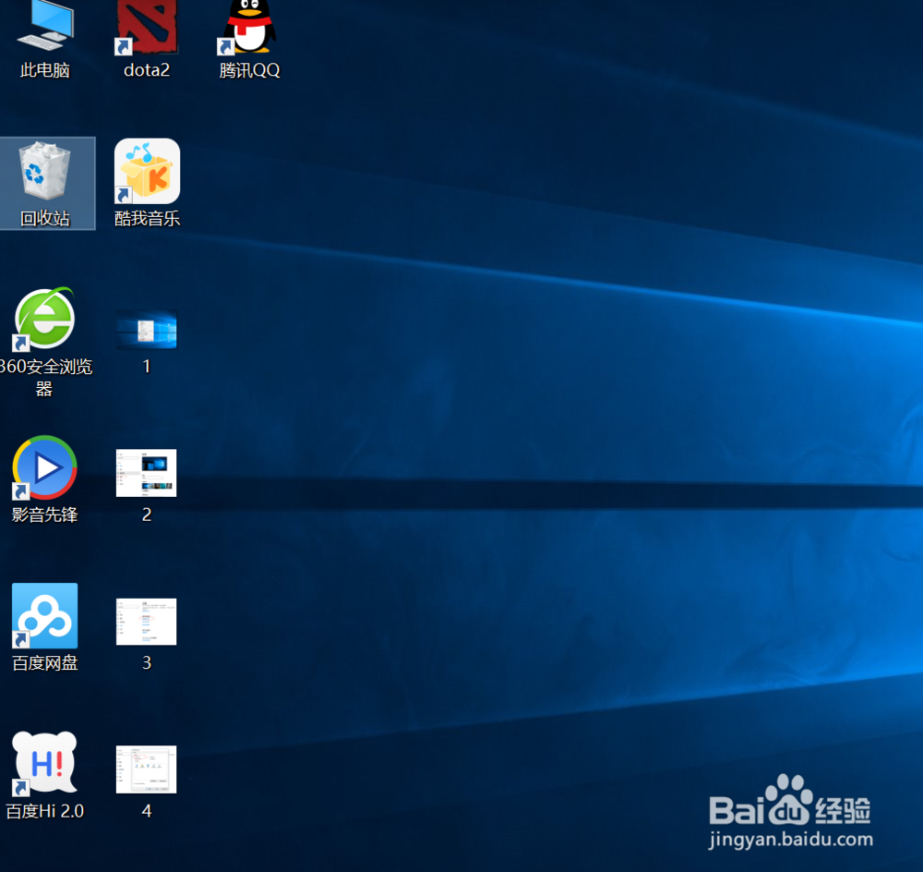The height and width of the screenshot is (872, 923).
Task: Select image file thumbnail named 3
Action: [x=147, y=622]
